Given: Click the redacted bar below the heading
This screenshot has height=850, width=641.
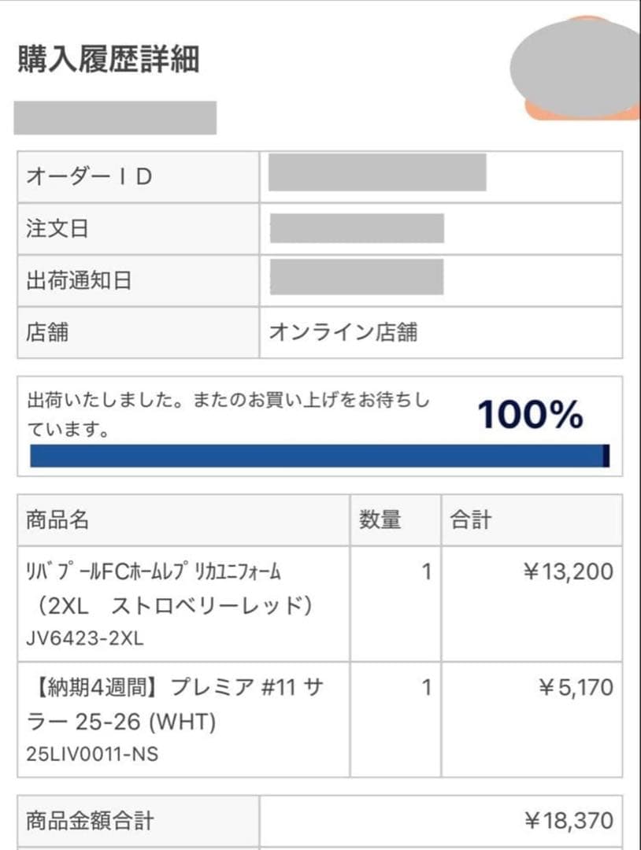Looking at the screenshot, I should pos(115,117).
